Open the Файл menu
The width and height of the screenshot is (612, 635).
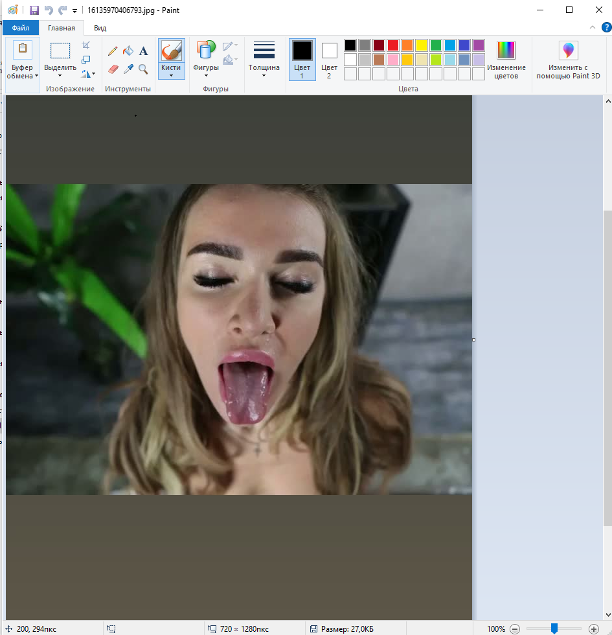click(20, 28)
